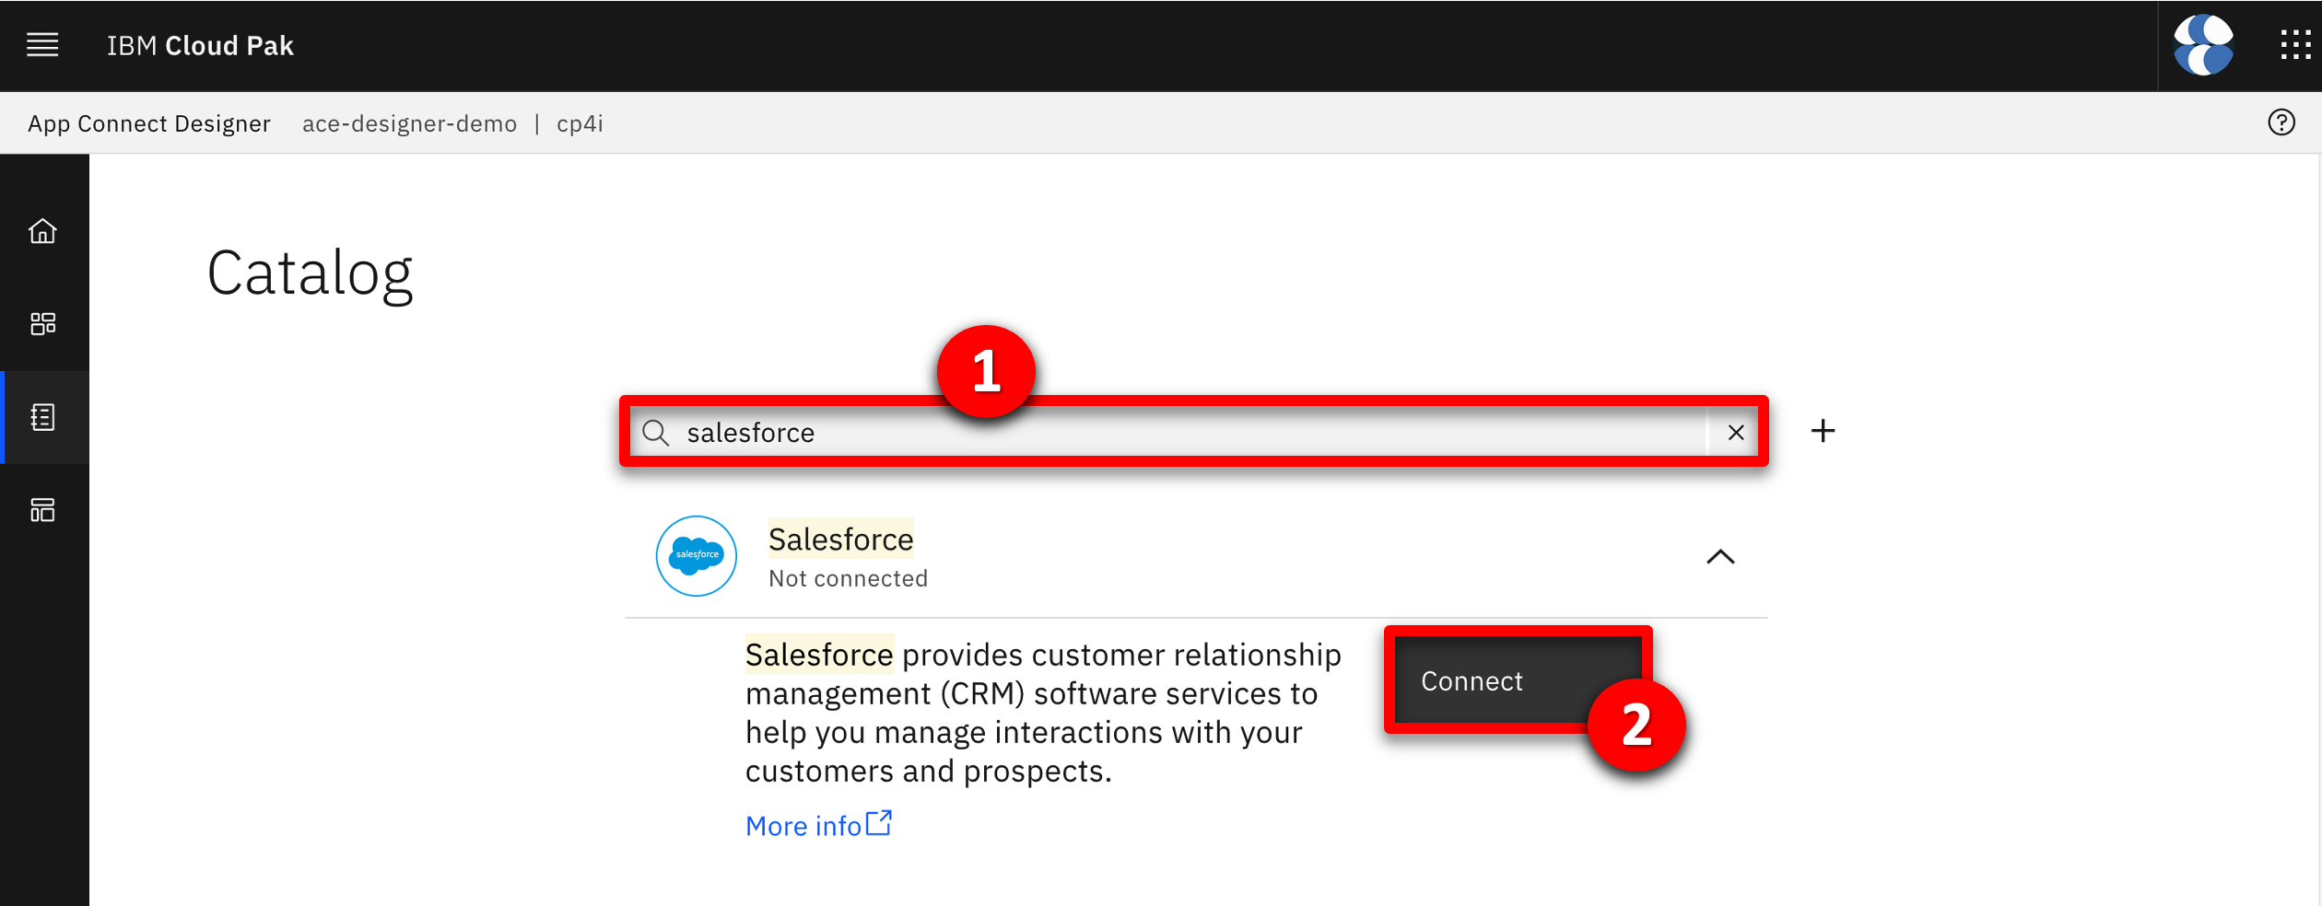Open the user profile avatar
2322x906 pixels.
point(2203,45)
